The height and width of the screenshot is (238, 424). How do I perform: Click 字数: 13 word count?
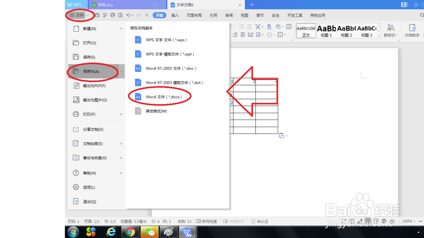[184, 221]
